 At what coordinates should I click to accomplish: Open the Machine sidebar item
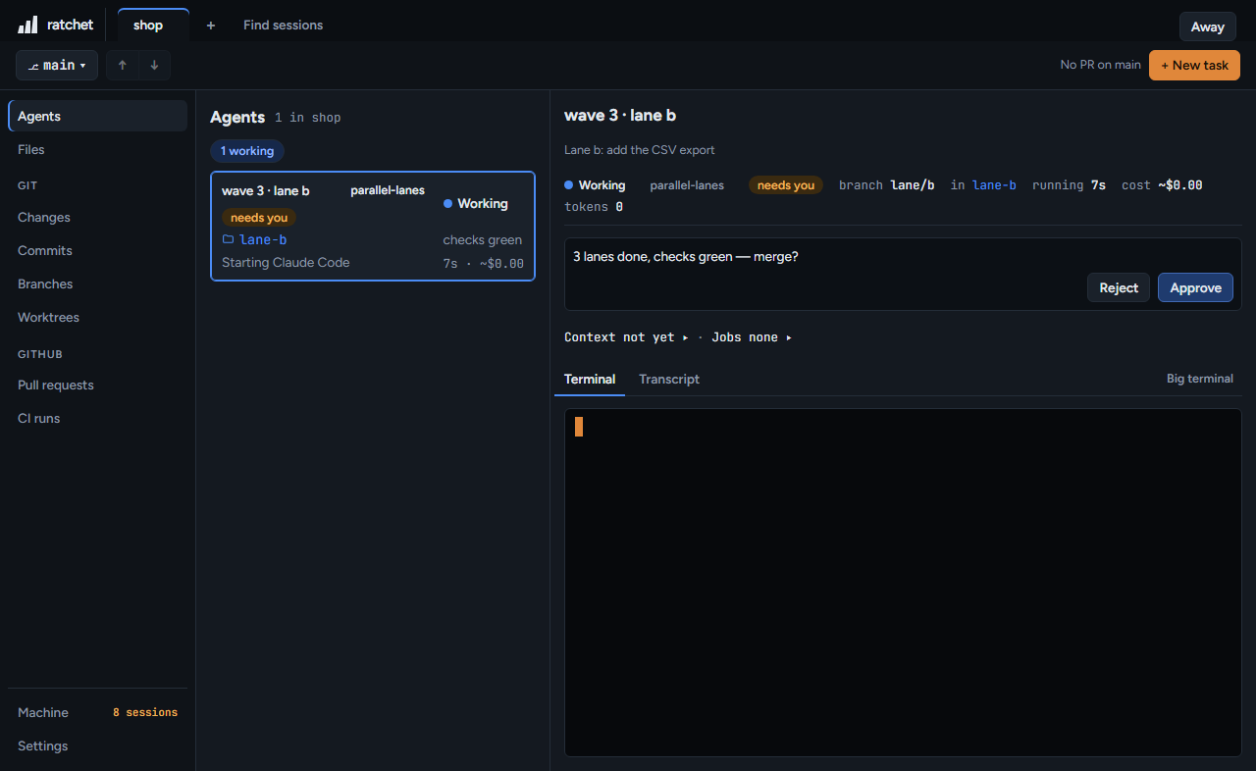tap(97, 712)
